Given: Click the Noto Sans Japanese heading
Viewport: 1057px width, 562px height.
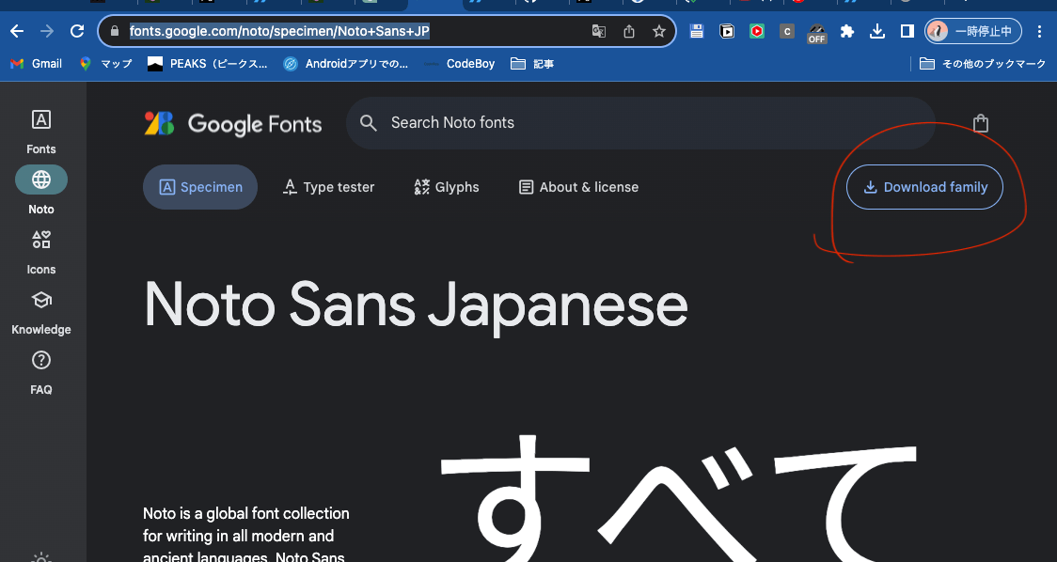Looking at the screenshot, I should (x=416, y=305).
